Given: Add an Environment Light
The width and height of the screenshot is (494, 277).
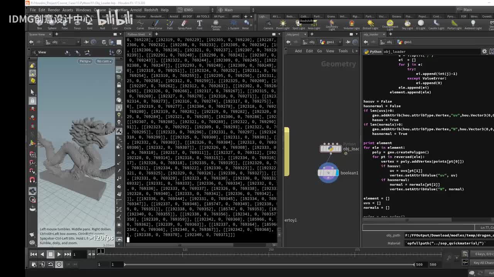Looking at the screenshot, I should [390, 25].
